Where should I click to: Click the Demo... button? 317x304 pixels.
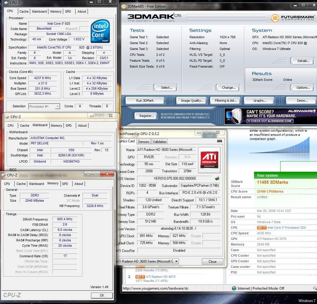[x=302, y=101]
